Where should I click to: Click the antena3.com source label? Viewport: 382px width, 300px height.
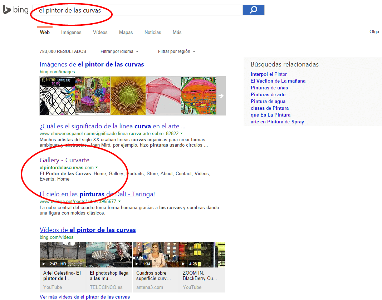click(x=150, y=287)
